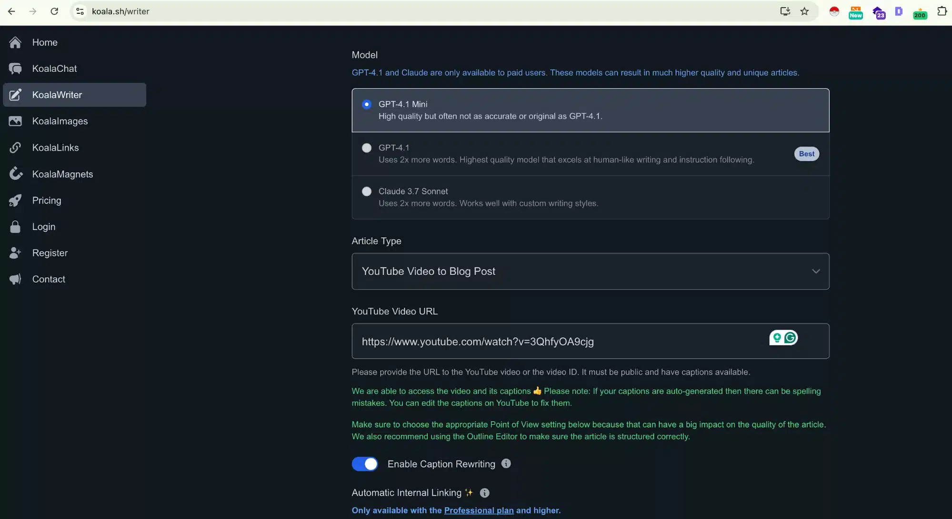Bookmark this page with star icon

(x=804, y=11)
